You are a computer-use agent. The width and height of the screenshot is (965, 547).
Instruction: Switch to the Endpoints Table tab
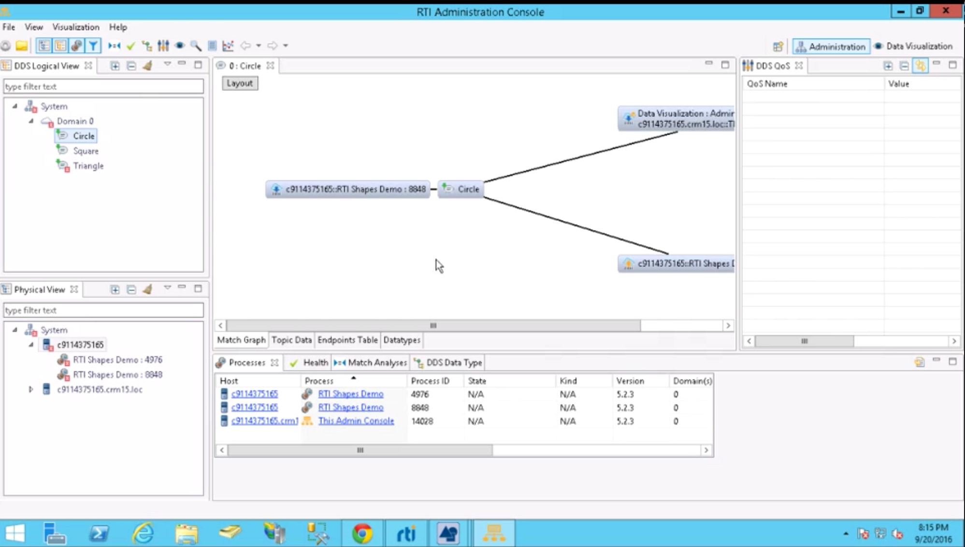click(x=347, y=340)
